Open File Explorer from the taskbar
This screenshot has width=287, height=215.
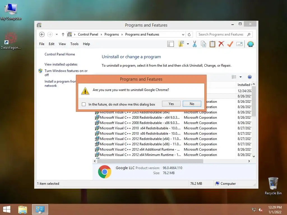[x=23, y=209]
